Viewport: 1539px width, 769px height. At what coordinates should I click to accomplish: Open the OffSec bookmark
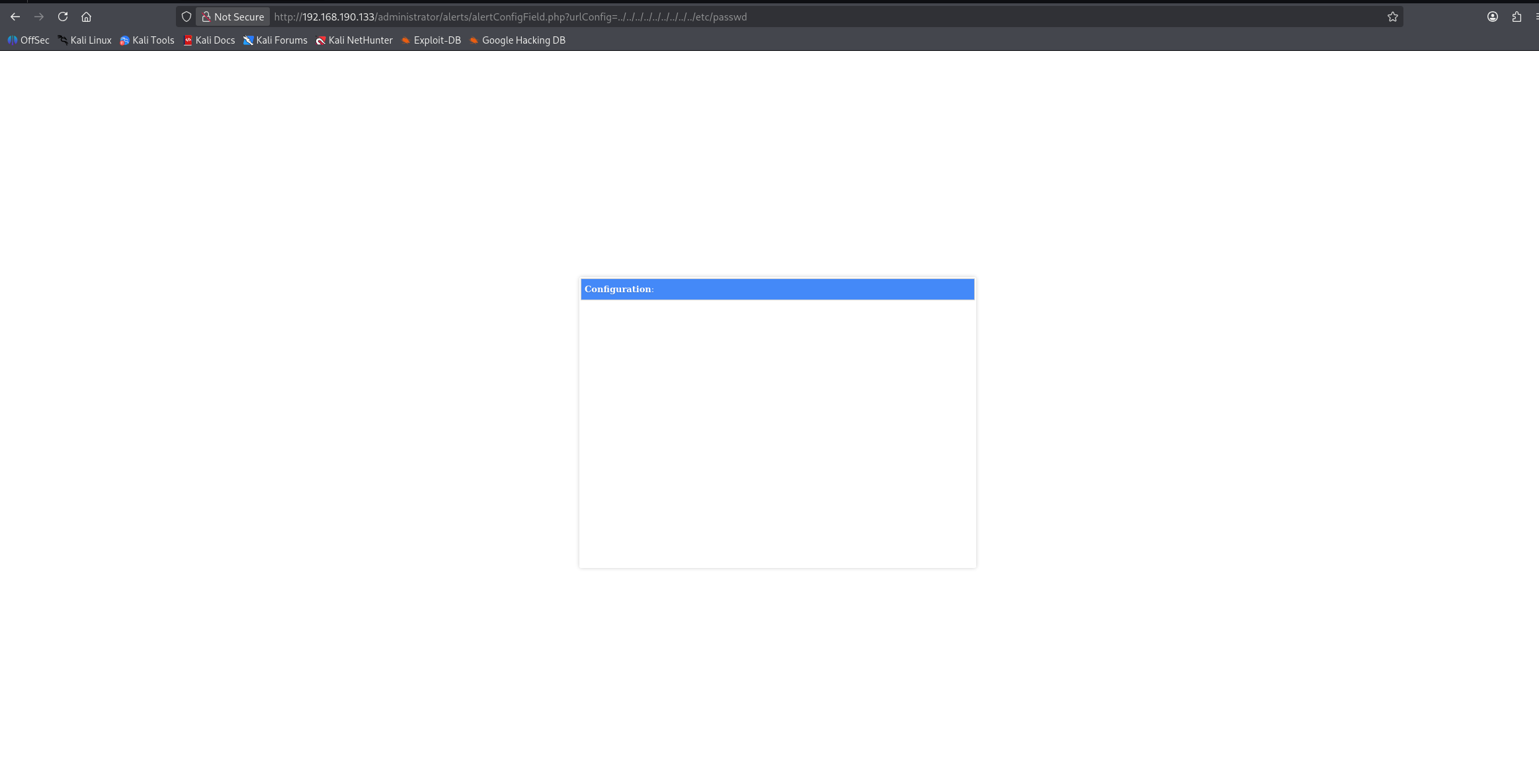click(28, 40)
